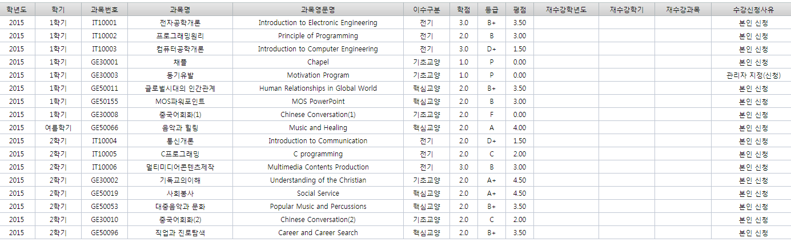Click the Social Service course cell
Image resolution: width=791 pixels, height=242 pixels.
coord(318,193)
